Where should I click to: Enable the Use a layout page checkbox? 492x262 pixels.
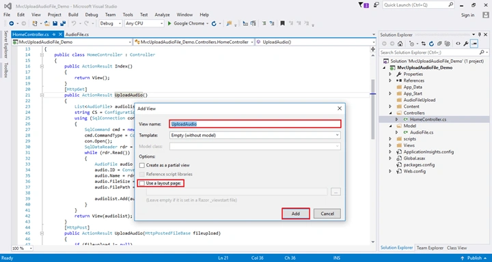click(142, 183)
